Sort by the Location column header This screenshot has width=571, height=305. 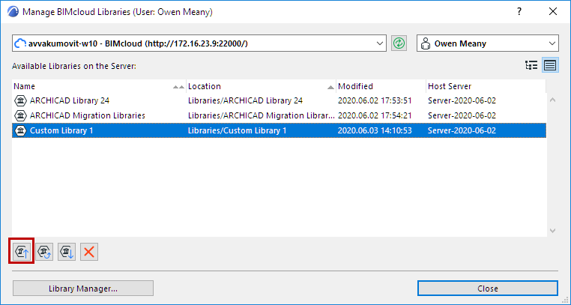click(261, 86)
